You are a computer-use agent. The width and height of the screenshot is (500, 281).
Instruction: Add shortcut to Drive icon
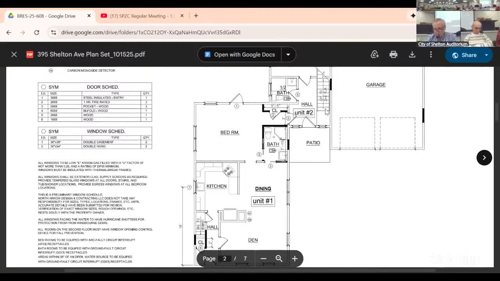click(375, 55)
